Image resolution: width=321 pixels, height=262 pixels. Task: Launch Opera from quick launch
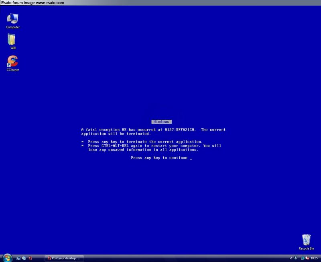(x=30, y=258)
